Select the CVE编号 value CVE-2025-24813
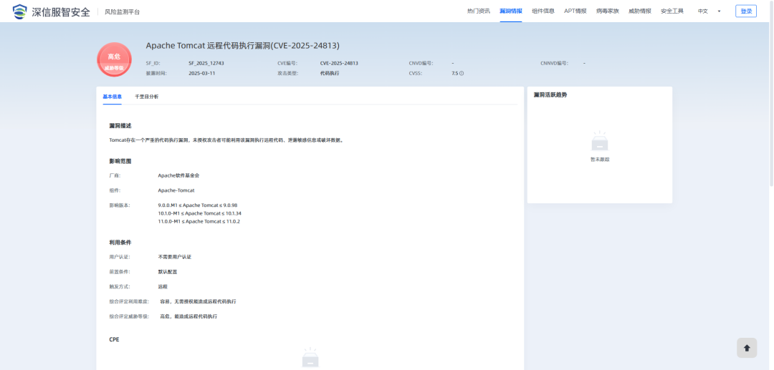Screen dimensions: 774x370 [x=338, y=63]
